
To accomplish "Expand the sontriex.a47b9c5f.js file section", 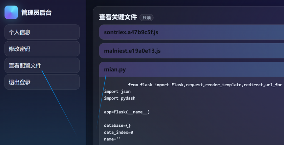I will (x=191, y=32).
